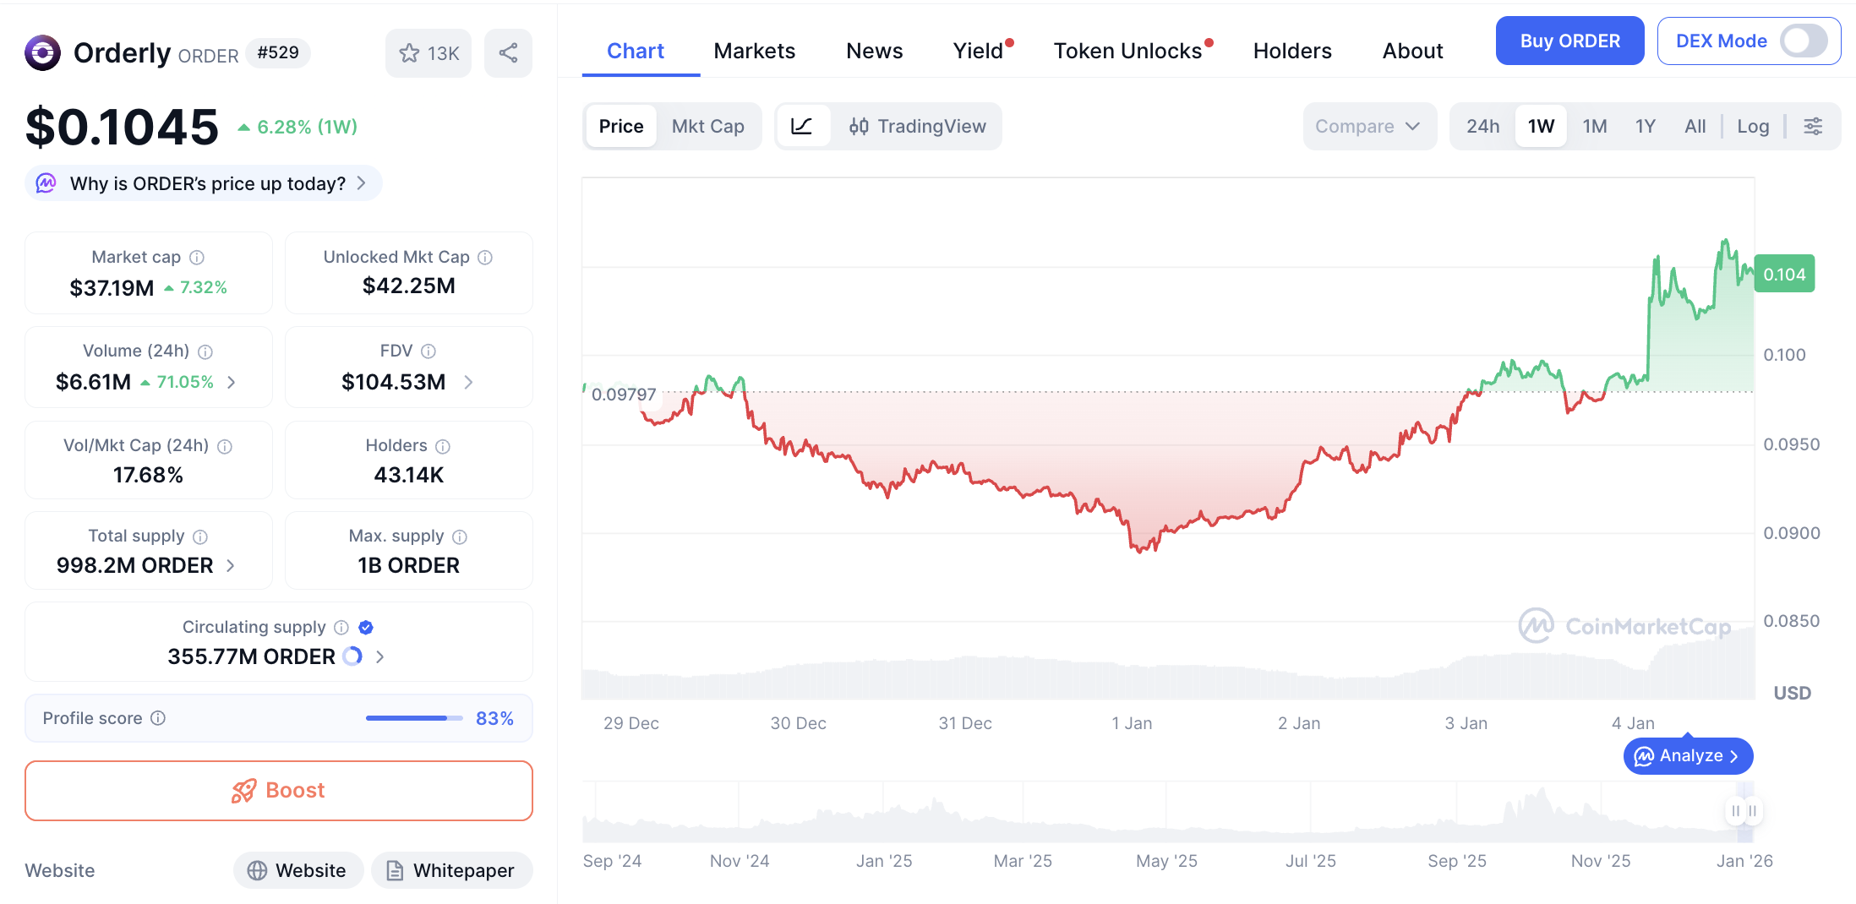Open chart settings sliders icon

click(x=1813, y=127)
